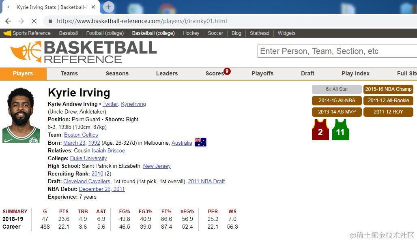Go to the Baseball reference site

tap(68, 33)
